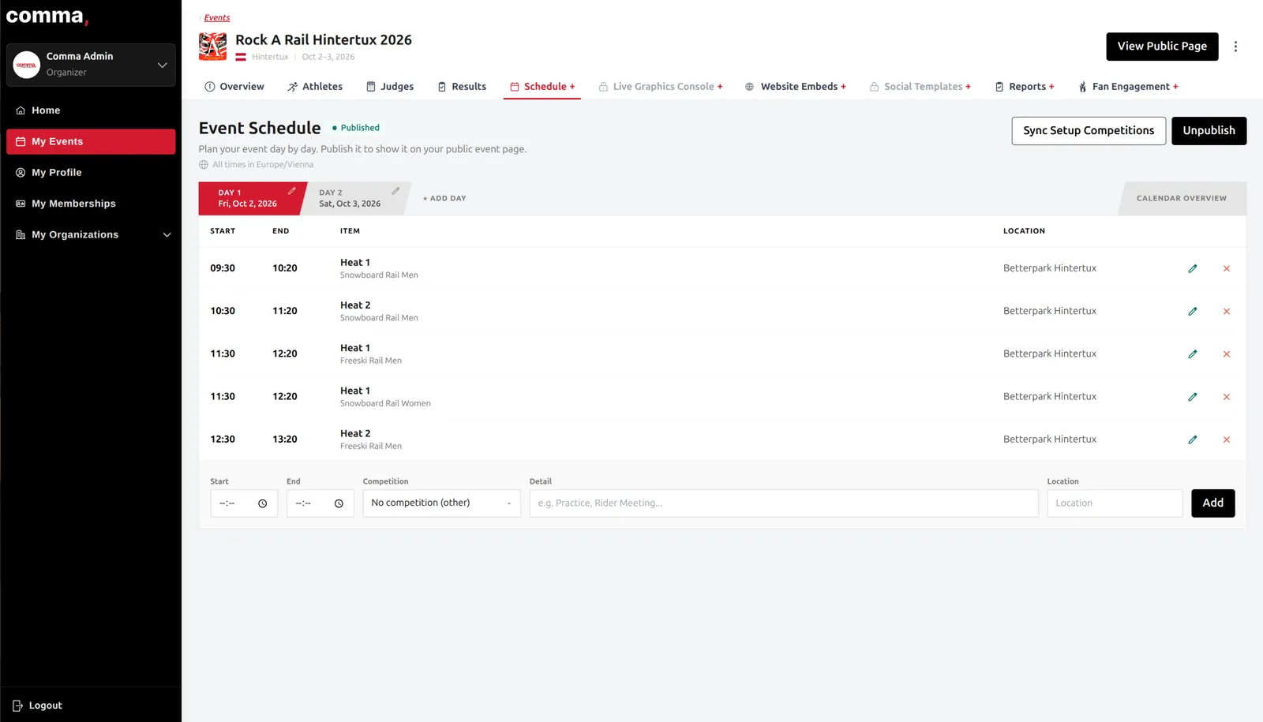The width and height of the screenshot is (1263, 722).
Task: Open the Fan Engagement tab
Action: (1128, 87)
